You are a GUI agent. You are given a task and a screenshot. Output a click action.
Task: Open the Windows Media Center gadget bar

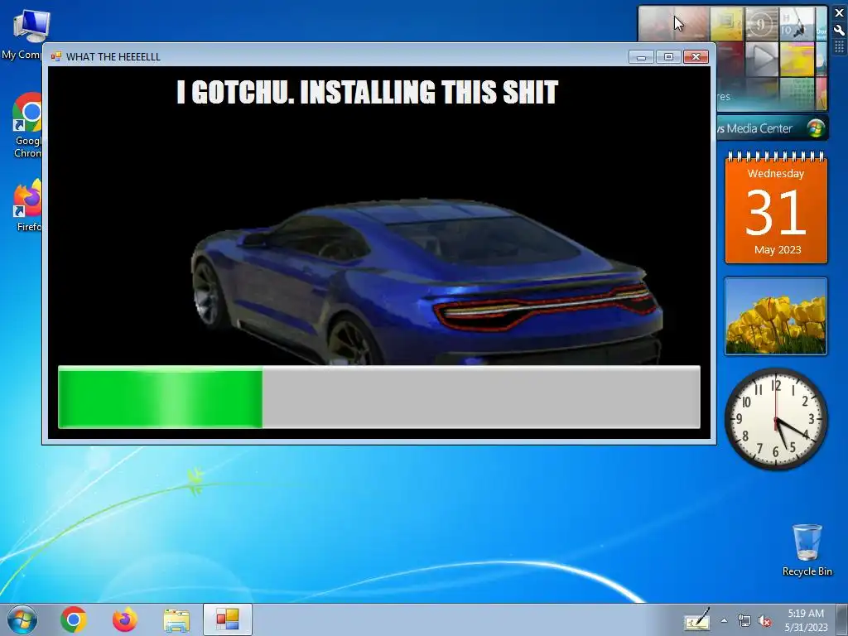click(x=773, y=128)
